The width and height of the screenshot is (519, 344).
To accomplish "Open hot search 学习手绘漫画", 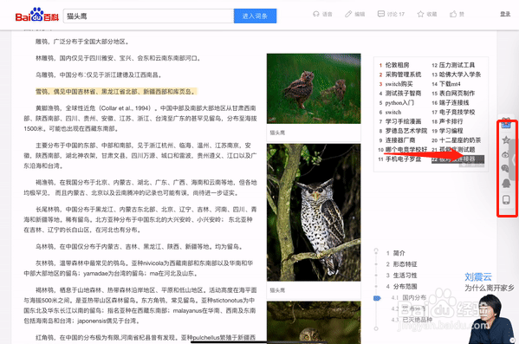I will point(403,121).
